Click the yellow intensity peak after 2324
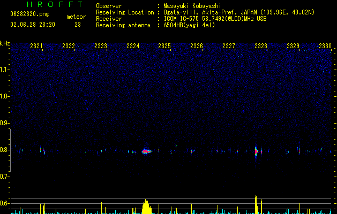 coord(147,207)
